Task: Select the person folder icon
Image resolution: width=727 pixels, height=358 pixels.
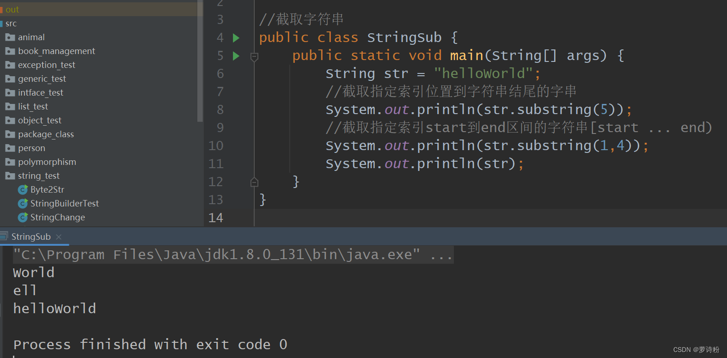Action: coord(10,148)
